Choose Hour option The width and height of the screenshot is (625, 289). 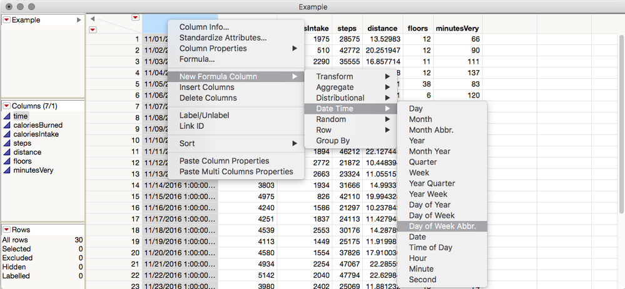tap(442, 258)
